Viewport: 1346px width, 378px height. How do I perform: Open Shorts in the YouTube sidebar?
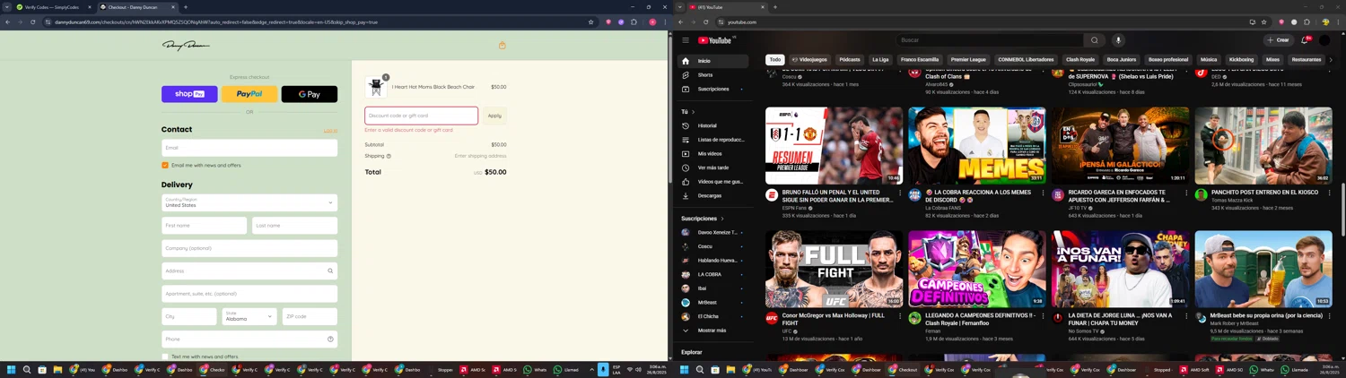pyautogui.click(x=713, y=75)
